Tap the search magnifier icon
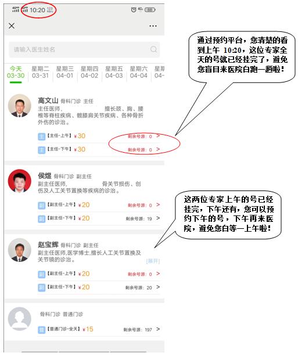 [x=154, y=49]
